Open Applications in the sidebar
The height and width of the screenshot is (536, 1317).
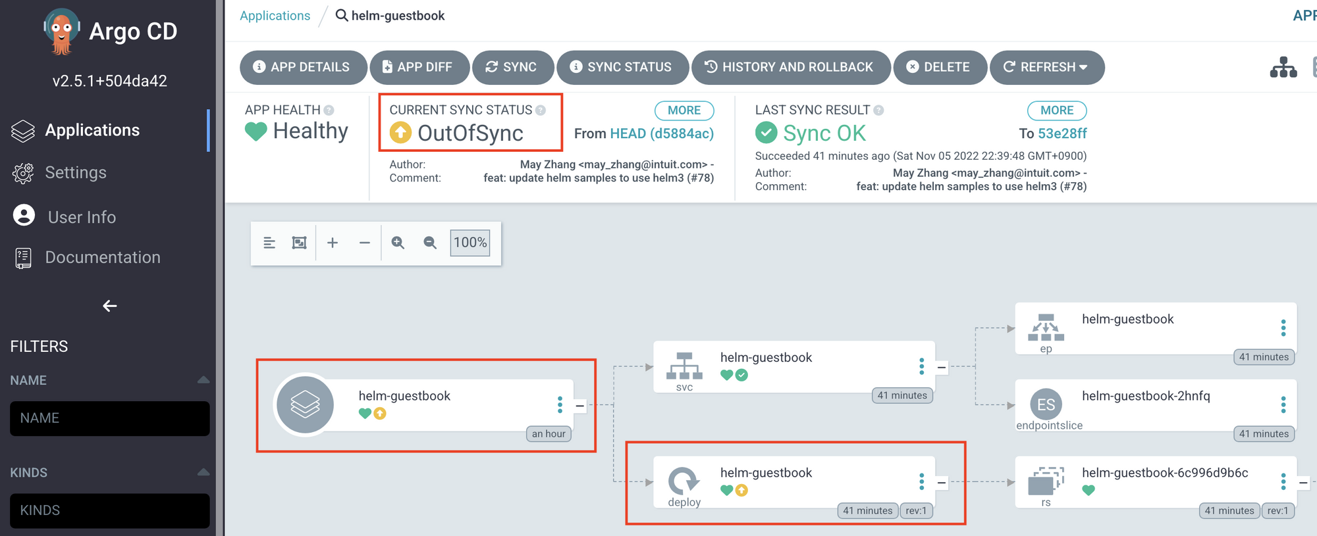(x=92, y=130)
